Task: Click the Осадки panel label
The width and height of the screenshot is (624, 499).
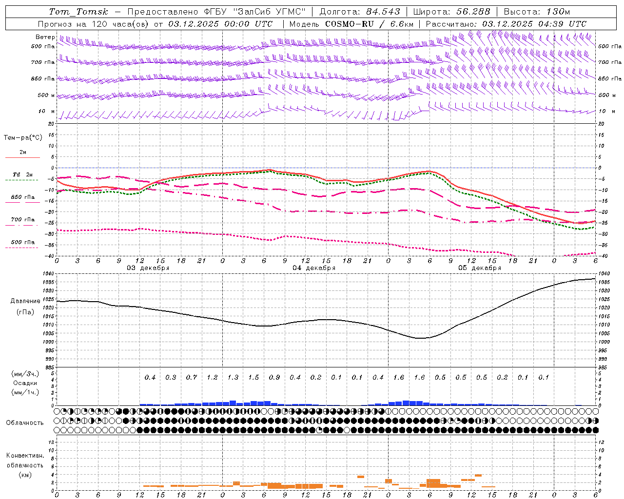Action: click(x=25, y=383)
